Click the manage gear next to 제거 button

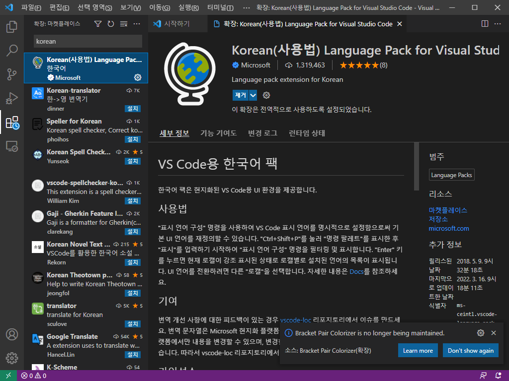click(x=266, y=95)
